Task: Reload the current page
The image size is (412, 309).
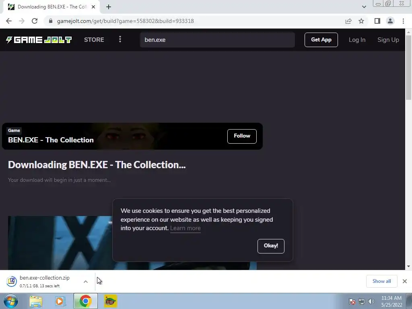Action: coord(35,21)
